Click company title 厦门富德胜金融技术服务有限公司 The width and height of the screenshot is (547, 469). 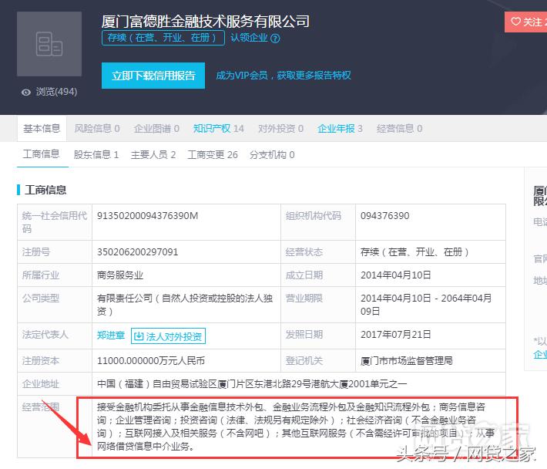(206, 22)
